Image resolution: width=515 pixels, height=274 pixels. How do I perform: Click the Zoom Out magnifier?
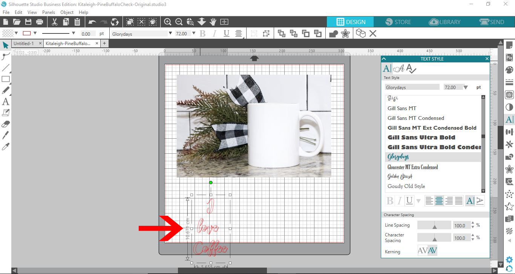(179, 22)
